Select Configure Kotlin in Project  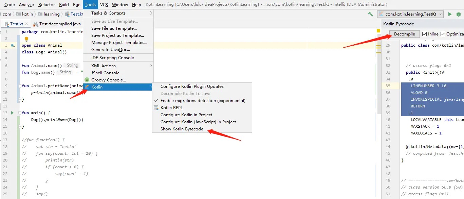click(x=202, y=115)
